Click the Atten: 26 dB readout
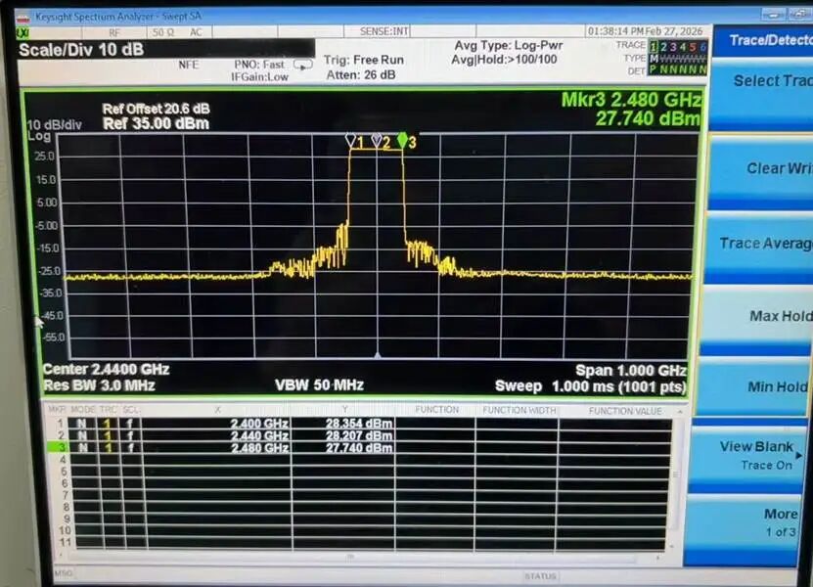 (x=361, y=75)
